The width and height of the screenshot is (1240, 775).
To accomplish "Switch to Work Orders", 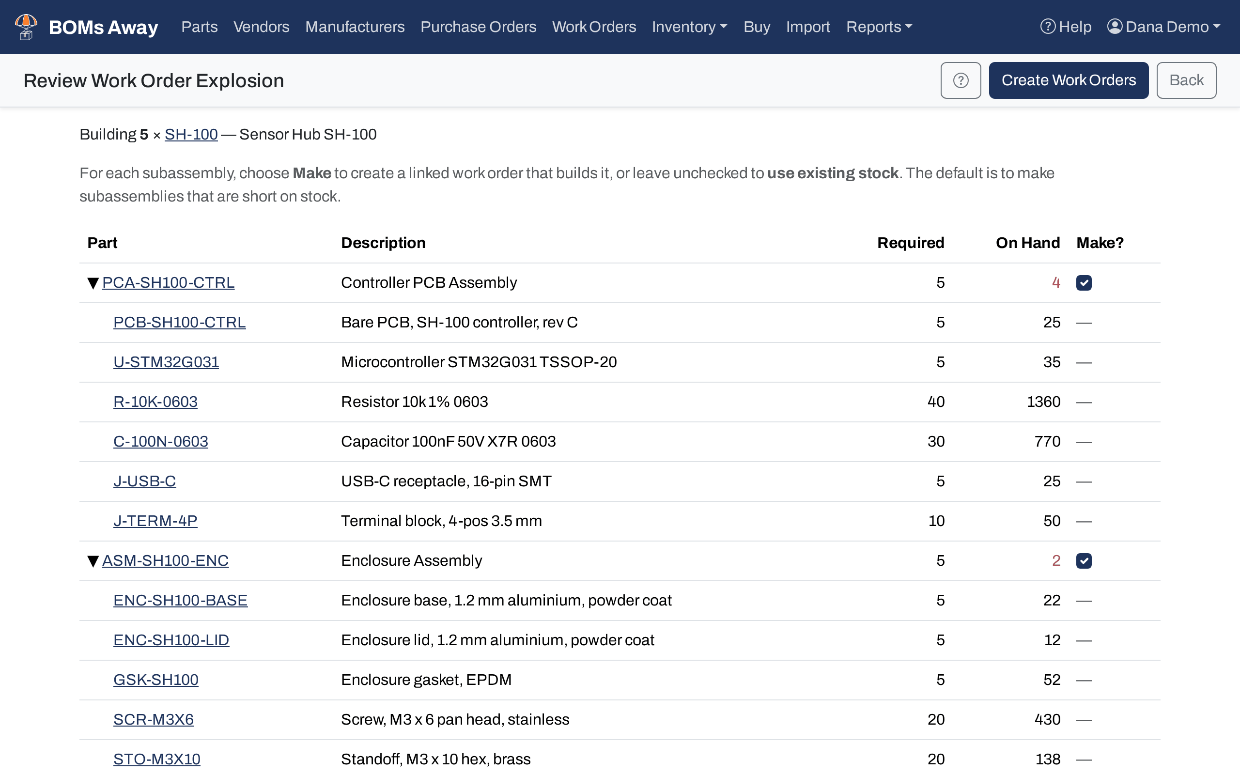I will click(x=594, y=27).
